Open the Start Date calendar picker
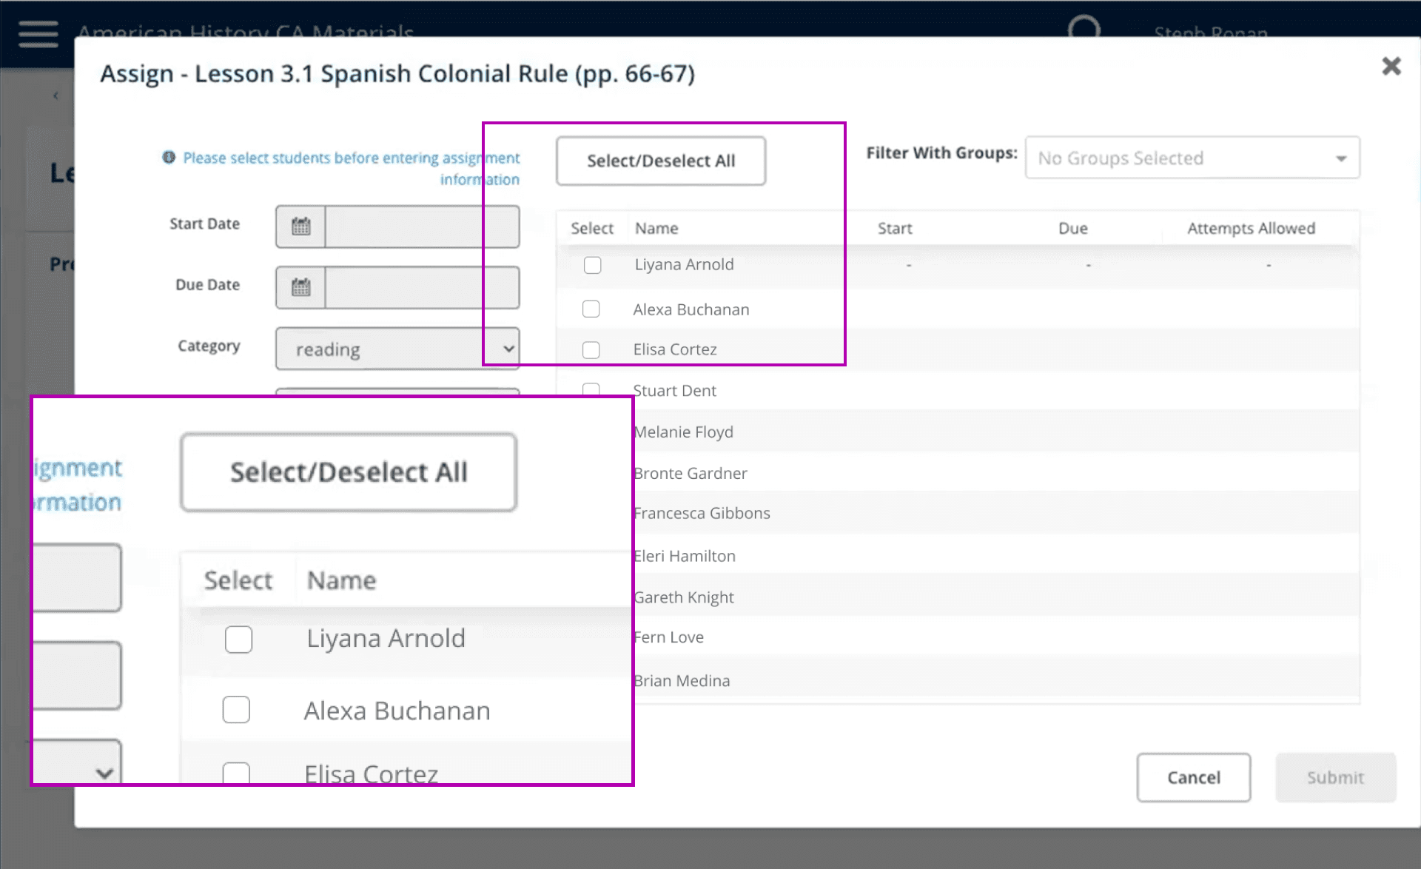 click(x=300, y=227)
